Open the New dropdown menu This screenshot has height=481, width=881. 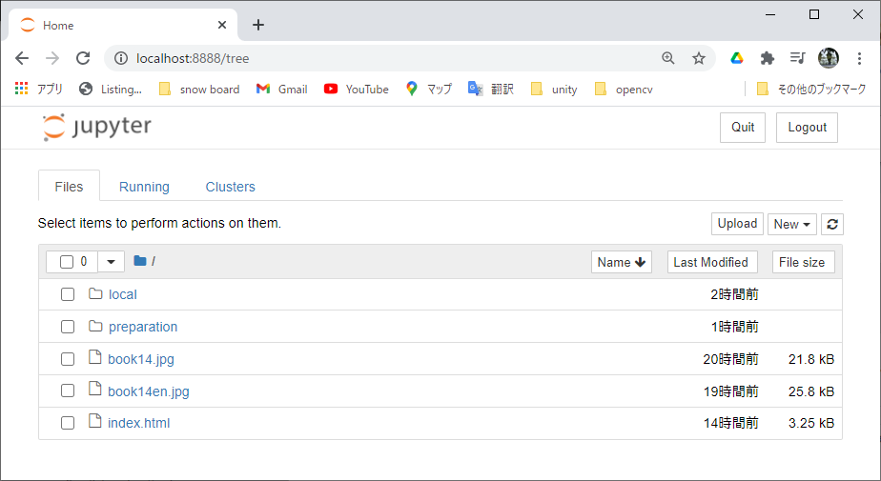point(792,224)
